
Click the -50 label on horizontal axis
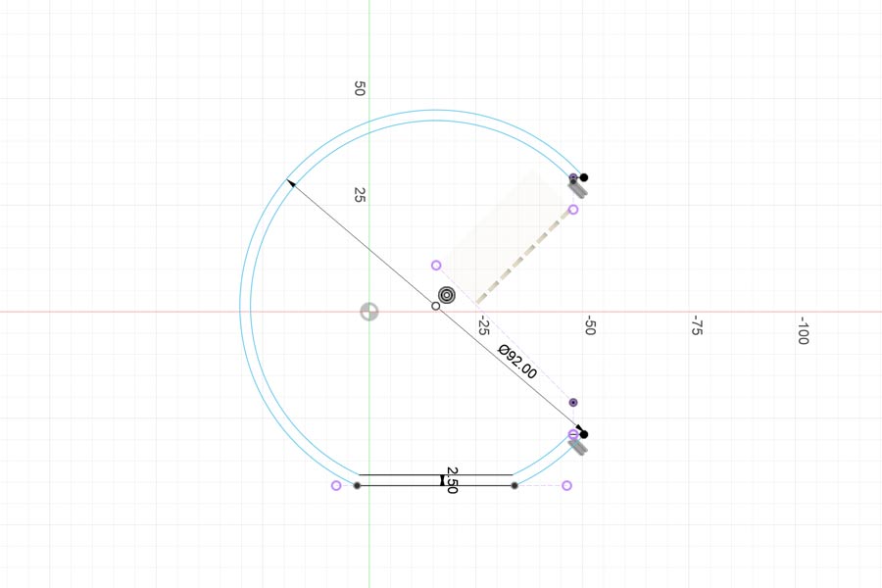[x=590, y=325]
